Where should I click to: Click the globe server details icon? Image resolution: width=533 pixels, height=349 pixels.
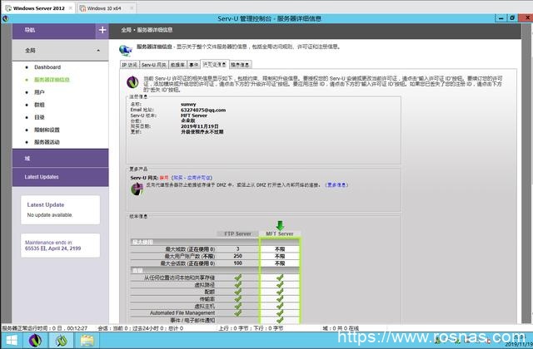pos(126,50)
